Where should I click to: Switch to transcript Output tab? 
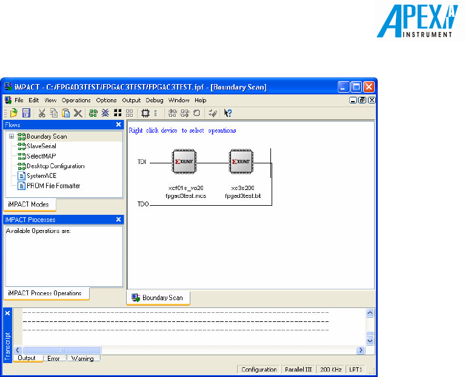[x=27, y=358]
